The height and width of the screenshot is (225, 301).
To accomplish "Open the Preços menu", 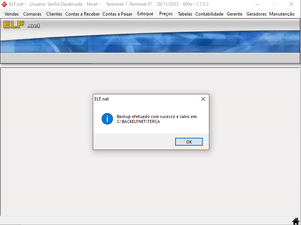I will (166, 14).
